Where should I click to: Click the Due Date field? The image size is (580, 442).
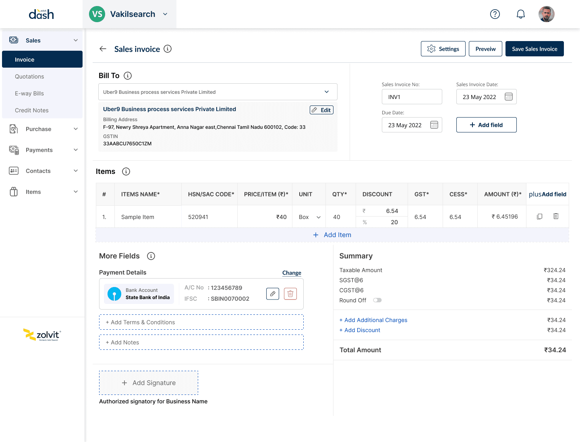click(412, 125)
